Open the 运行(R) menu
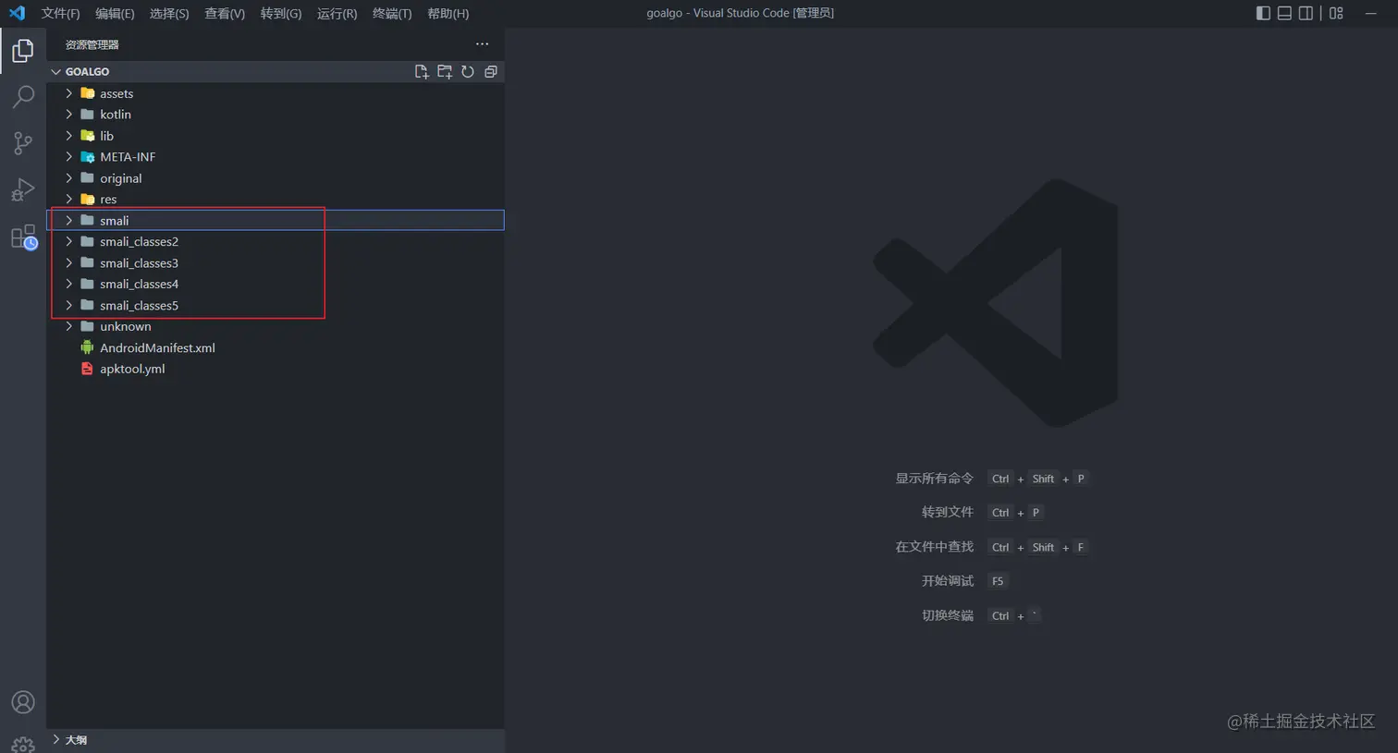Viewport: 1398px width, 753px height. [x=337, y=13]
